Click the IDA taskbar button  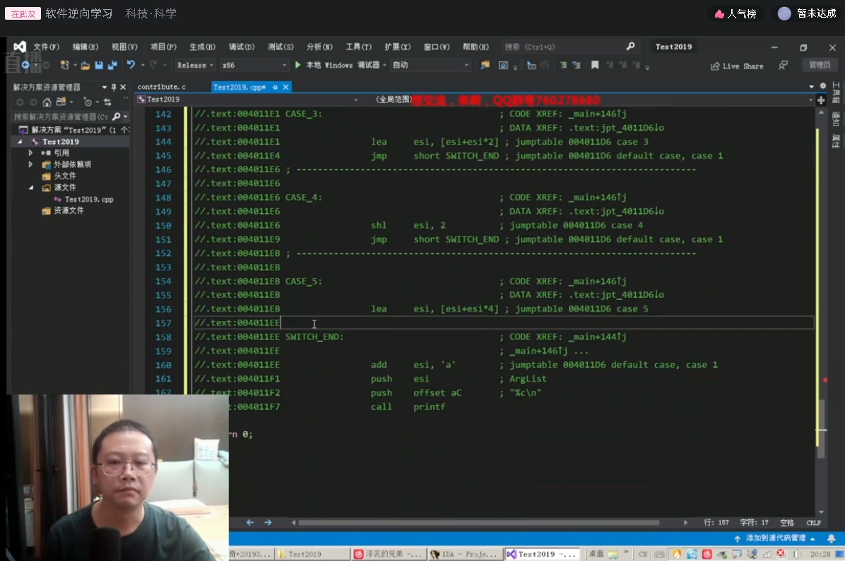(465, 554)
